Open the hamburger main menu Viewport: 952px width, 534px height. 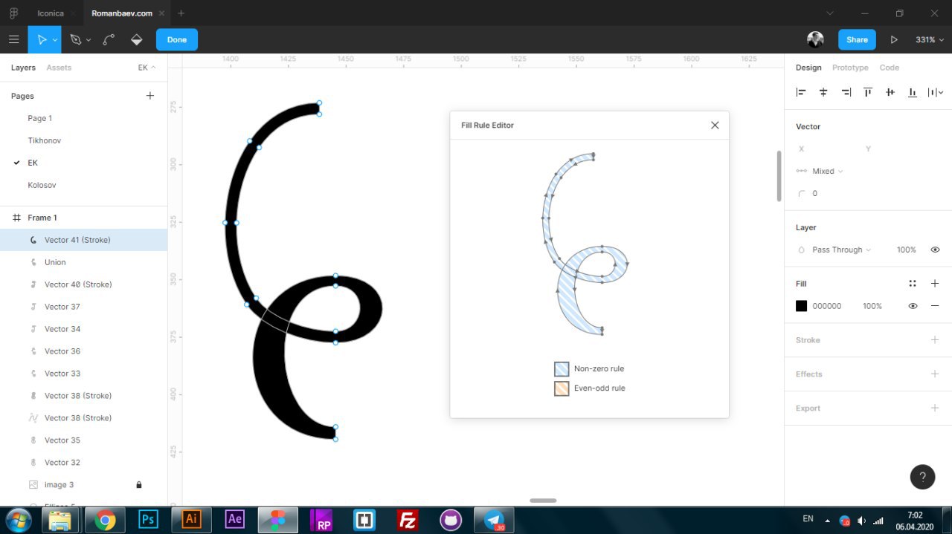point(13,39)
